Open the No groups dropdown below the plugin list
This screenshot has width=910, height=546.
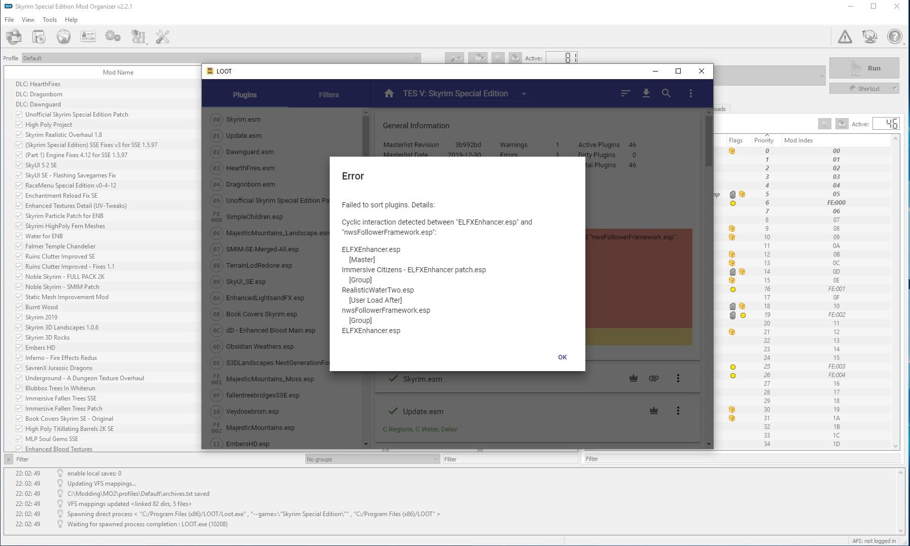coord(372,459)
